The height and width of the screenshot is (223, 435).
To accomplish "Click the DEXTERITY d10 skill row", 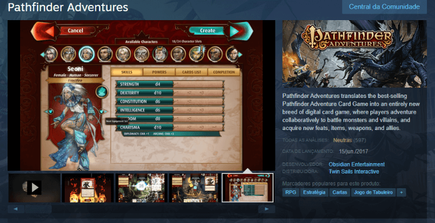I will (x=170, y=92).
